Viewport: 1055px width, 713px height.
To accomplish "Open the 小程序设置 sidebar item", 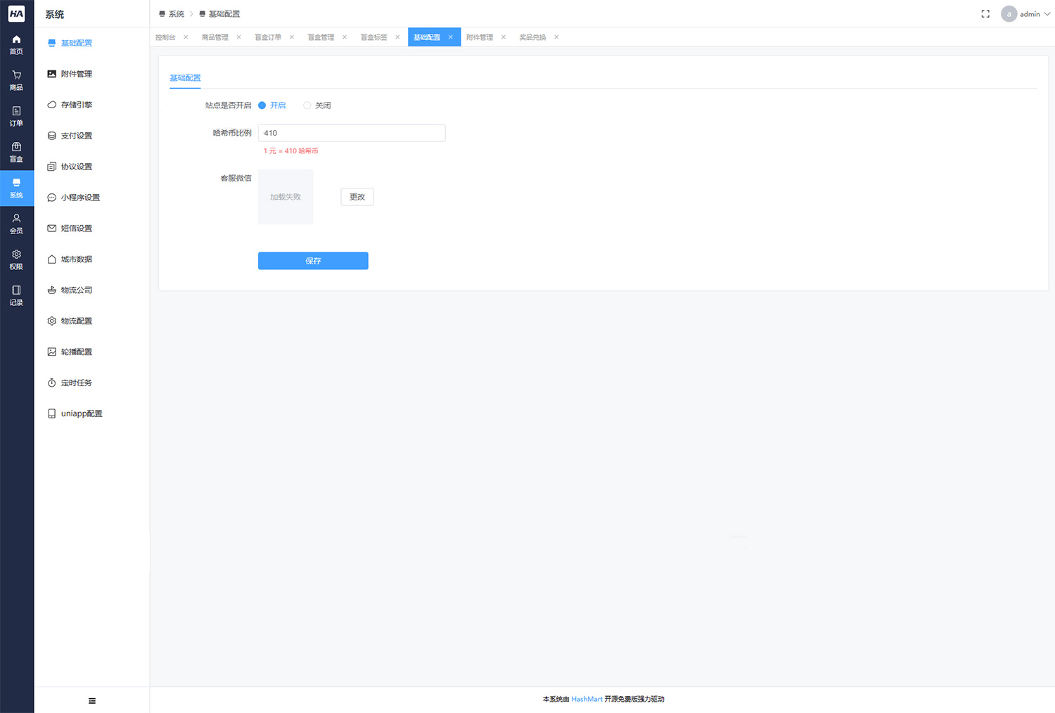I will 81,197.
